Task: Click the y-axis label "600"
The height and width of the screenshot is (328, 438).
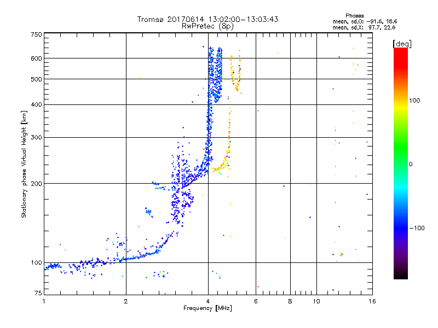Action: pyautogui.click(x=36, y=58)
